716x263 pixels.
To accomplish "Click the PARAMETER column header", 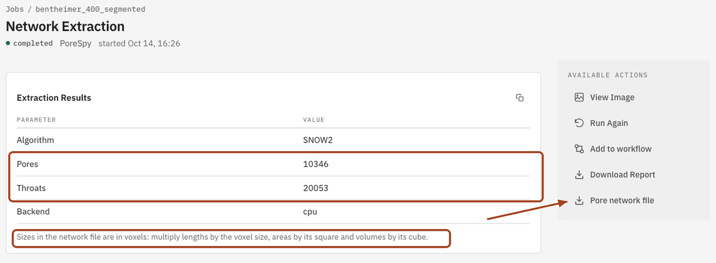I will click(36, 119).
